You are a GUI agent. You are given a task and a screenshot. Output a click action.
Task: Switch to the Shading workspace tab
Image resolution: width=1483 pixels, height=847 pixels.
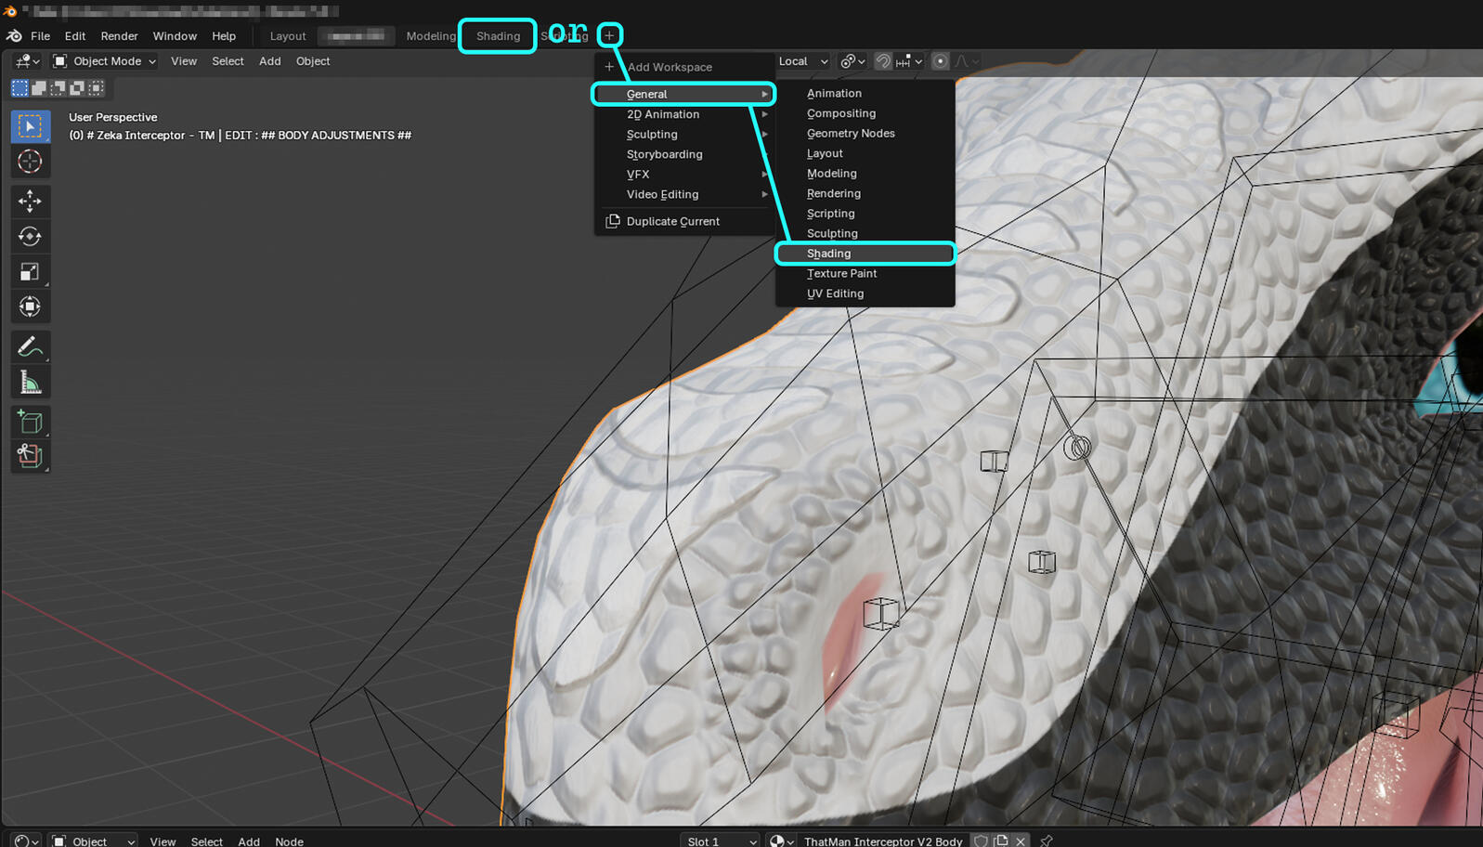498,36
